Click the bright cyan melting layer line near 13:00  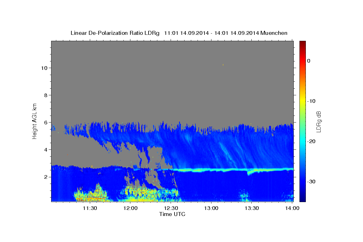[211, 170]
